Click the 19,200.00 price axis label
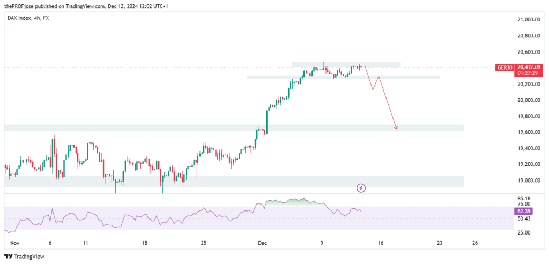The image size is (549, 264). click(530, 164)
